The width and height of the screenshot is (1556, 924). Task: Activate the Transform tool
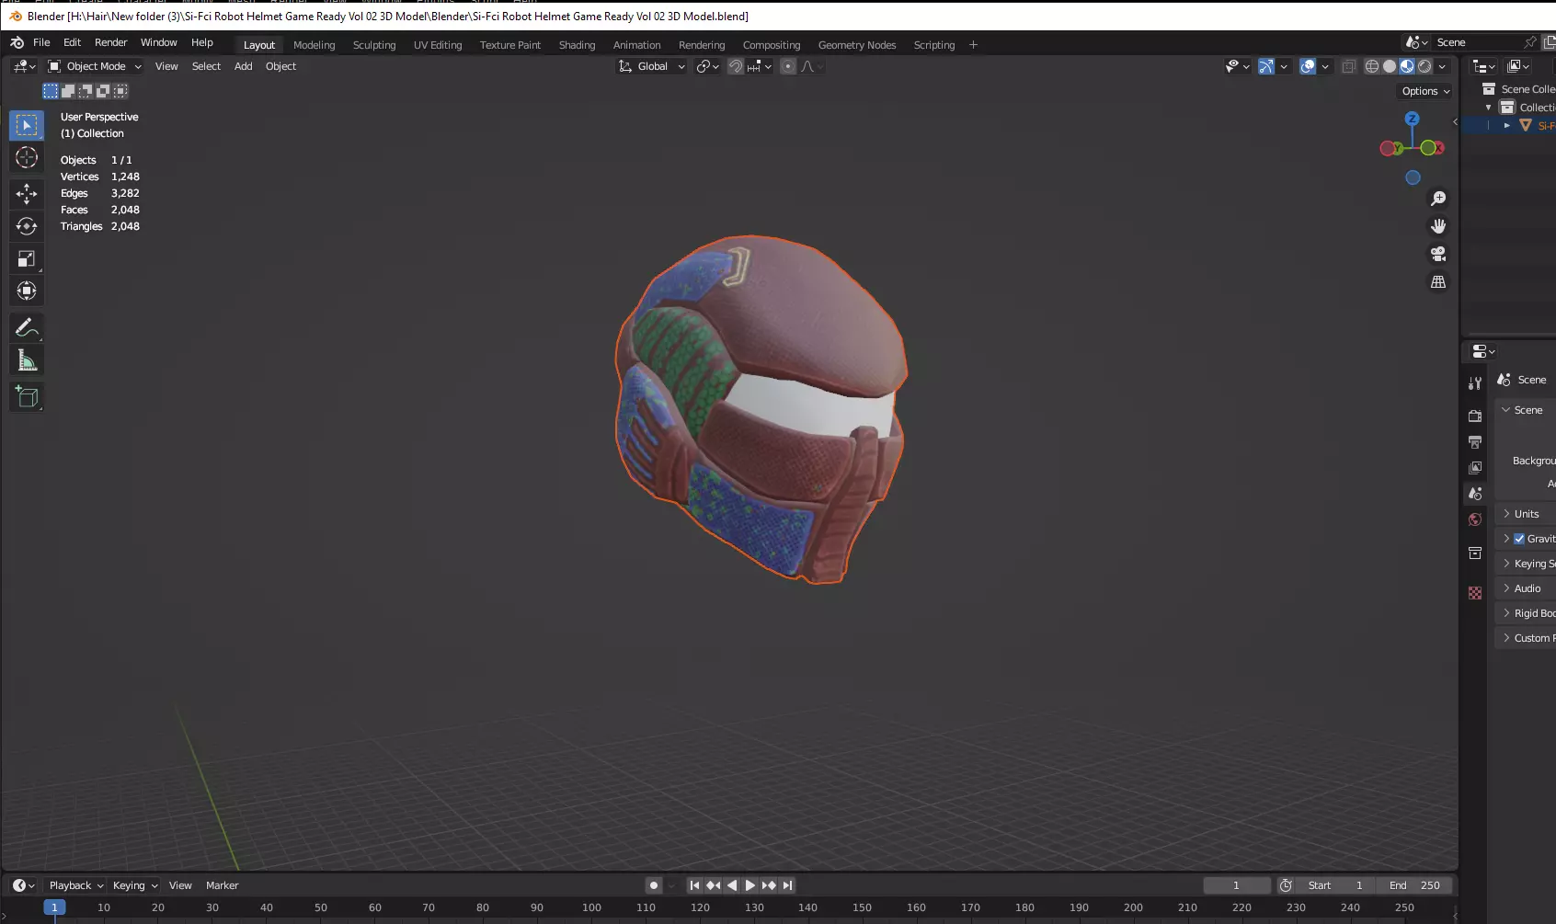(27, 291)
